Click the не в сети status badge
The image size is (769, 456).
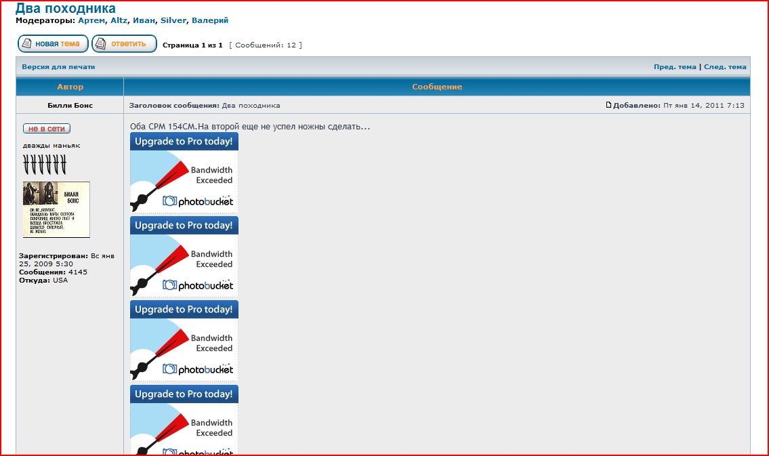pyautogui.click(x=47, y=129)
